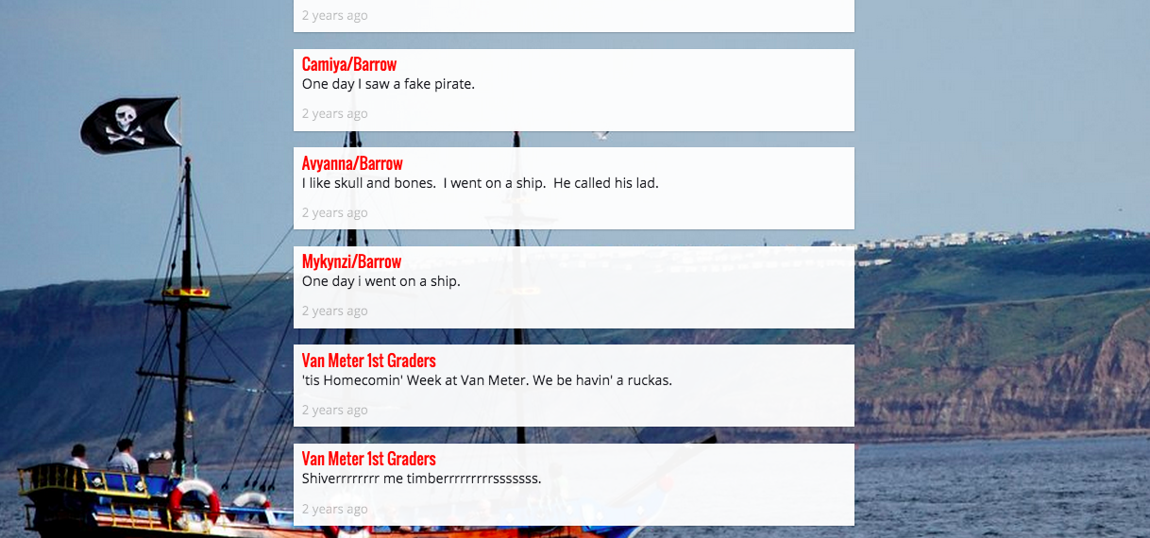Click the timestamp below the Shiverrrr post
This screenshot has height=538, width=1150.
pyautogui.click(x=335, y=510)
